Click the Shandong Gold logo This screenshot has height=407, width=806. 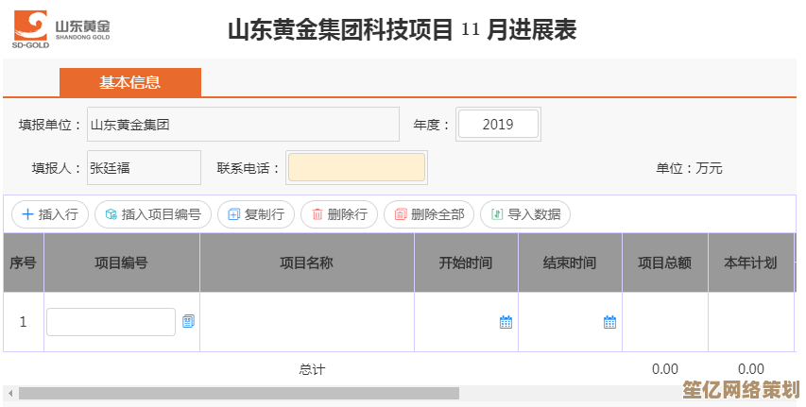click(x=61, y=30)
